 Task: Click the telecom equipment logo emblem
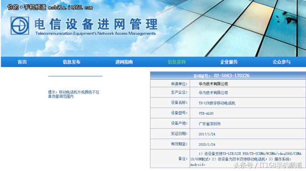[x=20, y=26]
